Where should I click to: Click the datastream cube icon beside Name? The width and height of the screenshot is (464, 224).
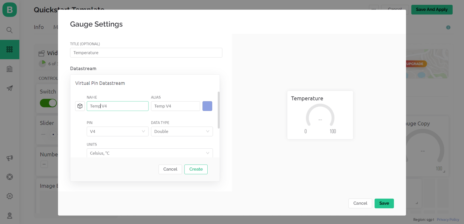coord(80,106)
